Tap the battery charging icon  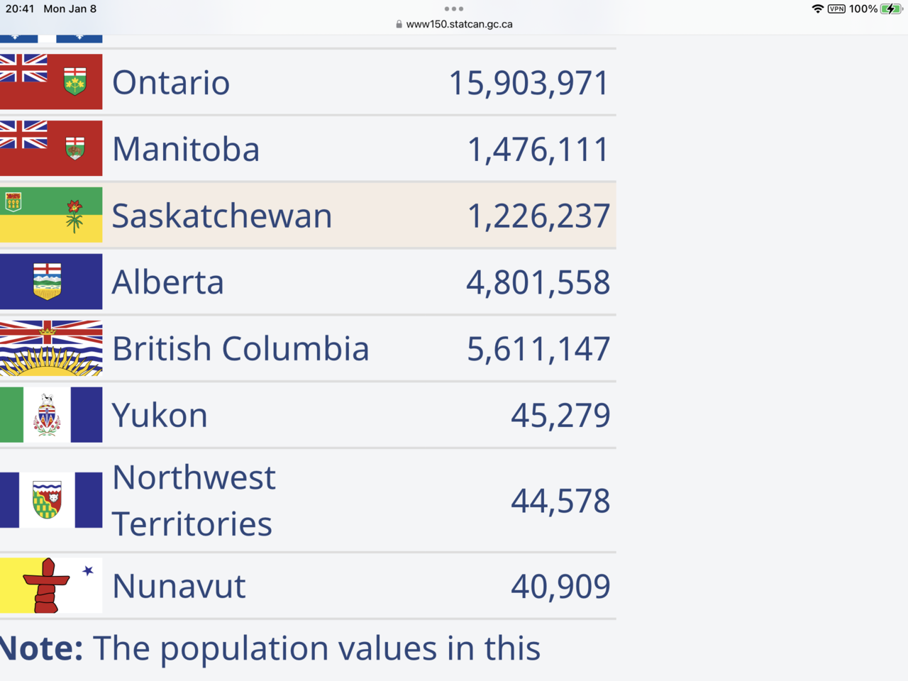[890, 9]
